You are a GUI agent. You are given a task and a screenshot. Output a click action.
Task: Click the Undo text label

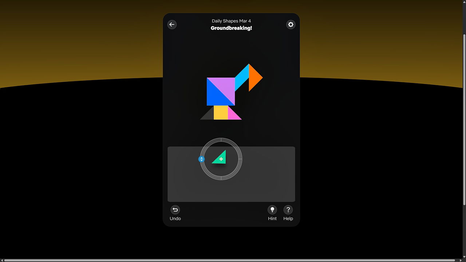coord(175,219)
